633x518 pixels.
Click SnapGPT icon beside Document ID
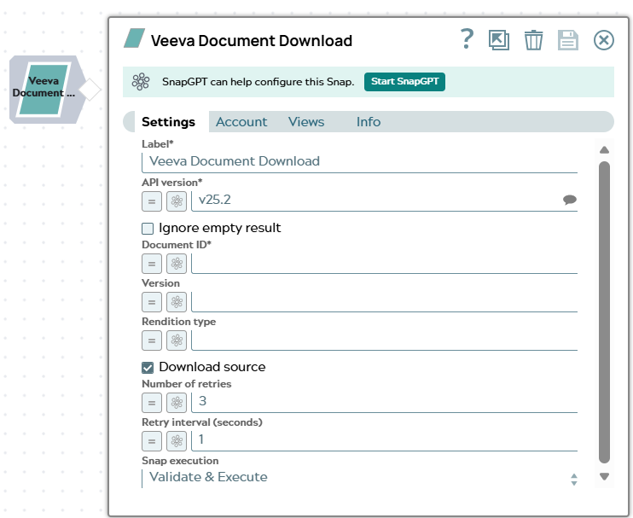(177, 264)
